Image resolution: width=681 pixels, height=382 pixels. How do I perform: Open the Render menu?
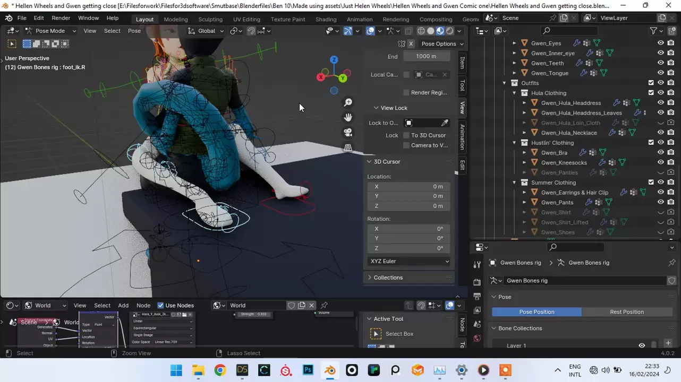point(61,18)
